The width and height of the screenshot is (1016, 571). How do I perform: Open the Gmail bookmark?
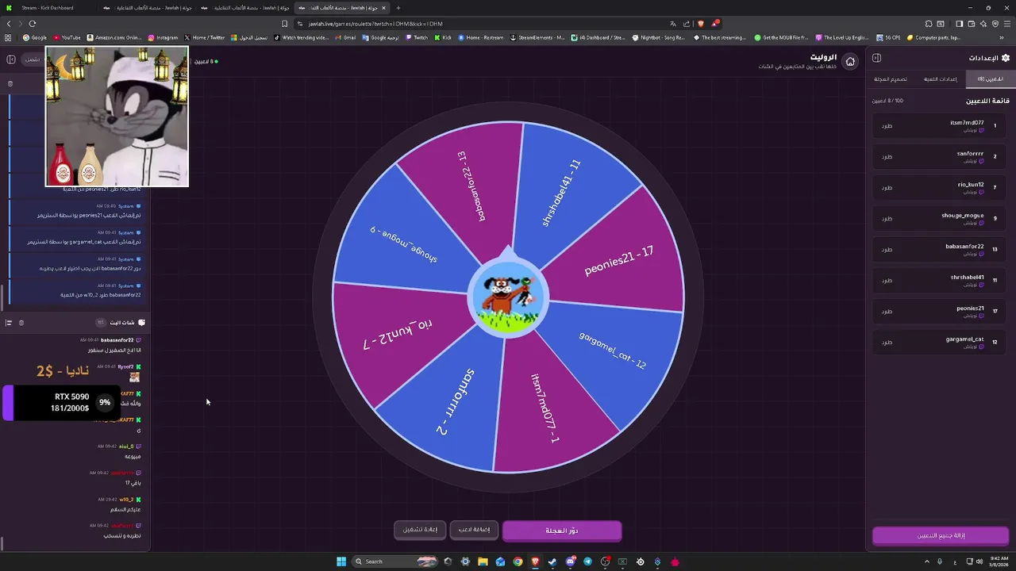coord(345,37)
